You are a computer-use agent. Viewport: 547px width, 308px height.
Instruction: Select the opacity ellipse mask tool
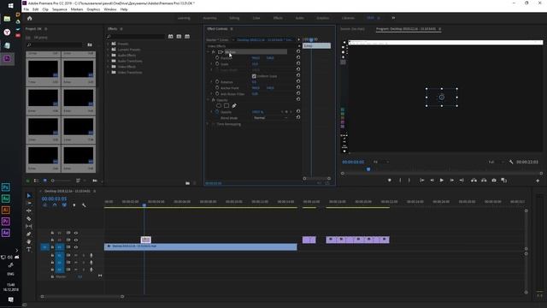tap(219, 105)
